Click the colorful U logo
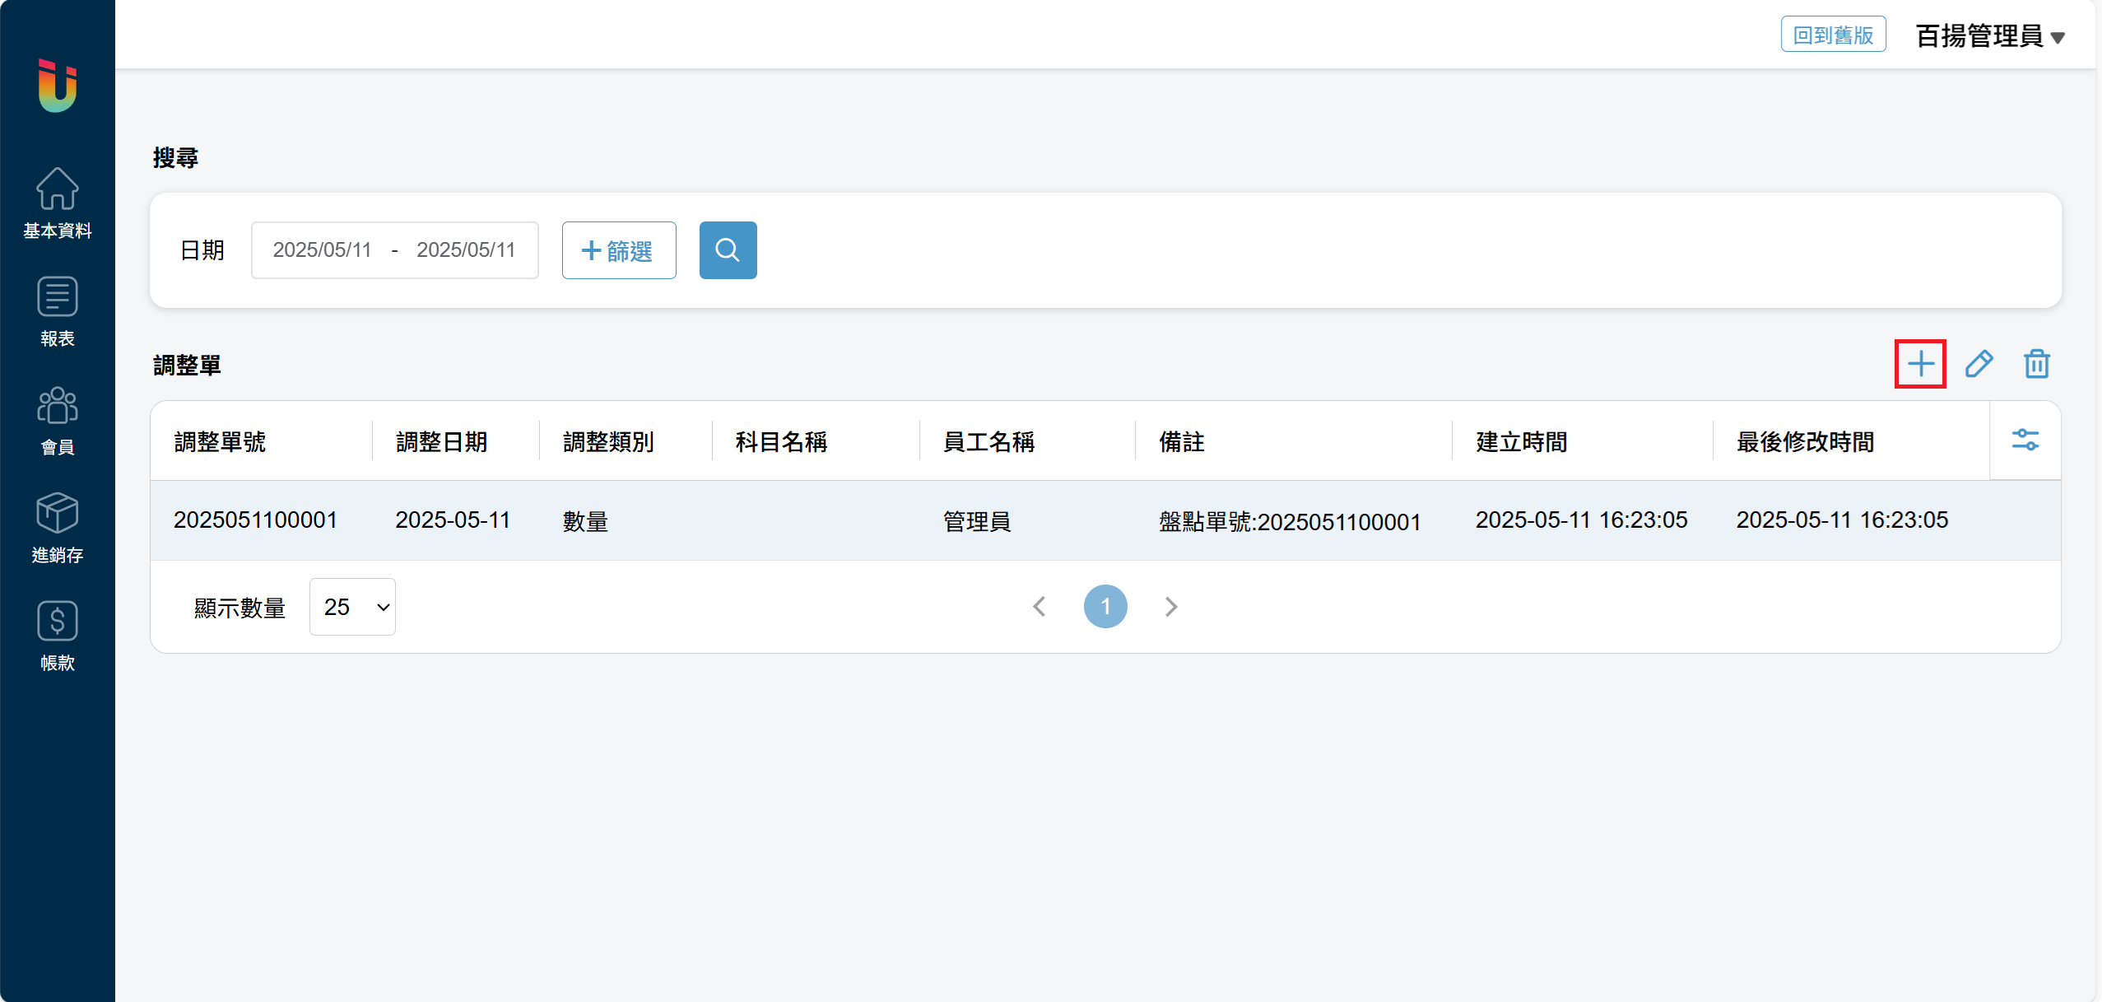Screen dimensions: 2102x1002 click(58, 86)
